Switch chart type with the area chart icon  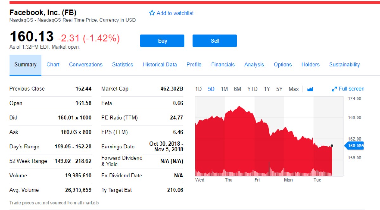(x=310, y=89)
